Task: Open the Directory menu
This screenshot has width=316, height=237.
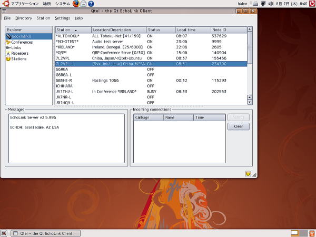Action: tap(24, 18)
